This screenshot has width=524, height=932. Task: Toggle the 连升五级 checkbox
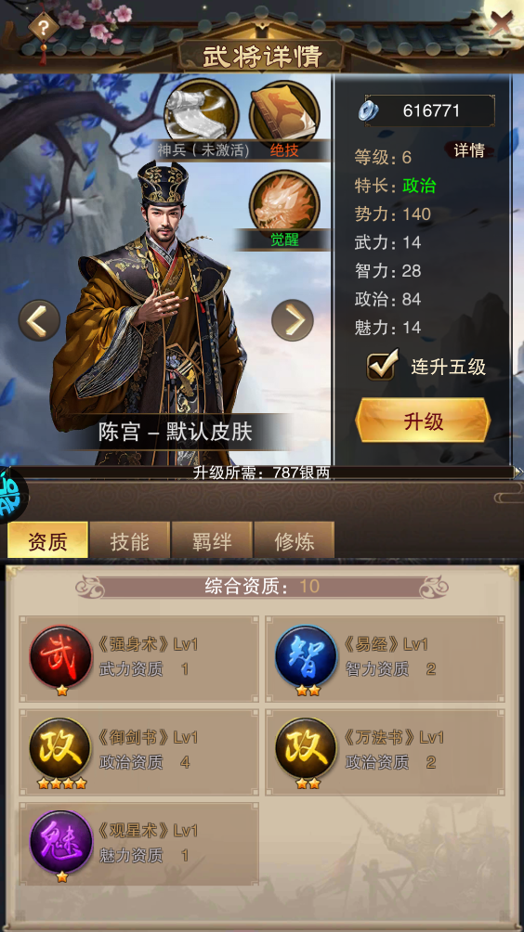click(x=381, y=366)
